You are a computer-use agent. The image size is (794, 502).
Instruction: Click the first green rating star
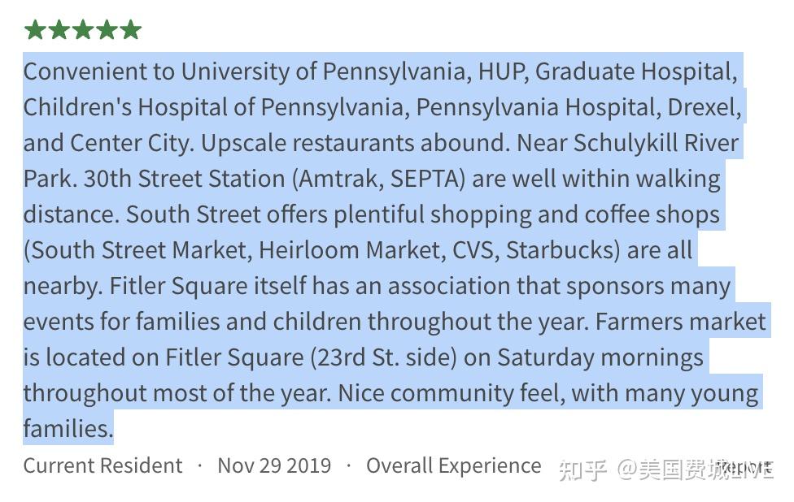tap(35, 29)
